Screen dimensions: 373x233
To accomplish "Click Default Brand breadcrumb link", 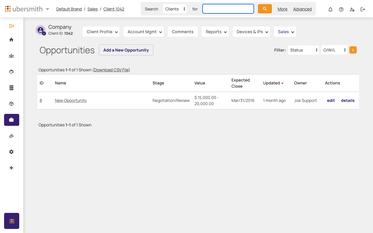I will click(69, 9).
